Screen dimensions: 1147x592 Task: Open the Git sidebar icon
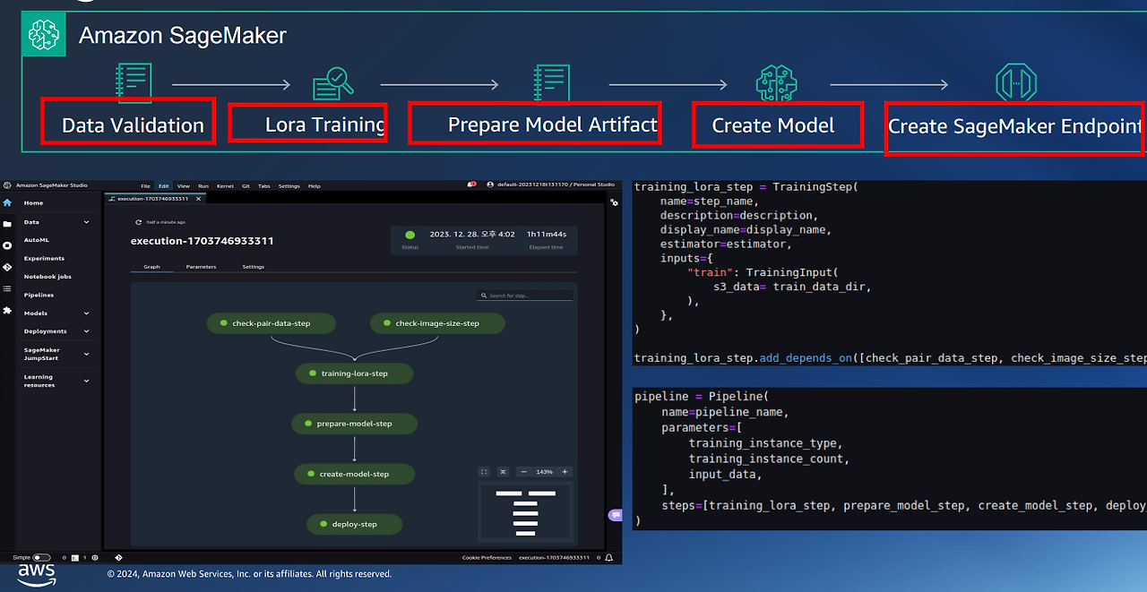7,267
